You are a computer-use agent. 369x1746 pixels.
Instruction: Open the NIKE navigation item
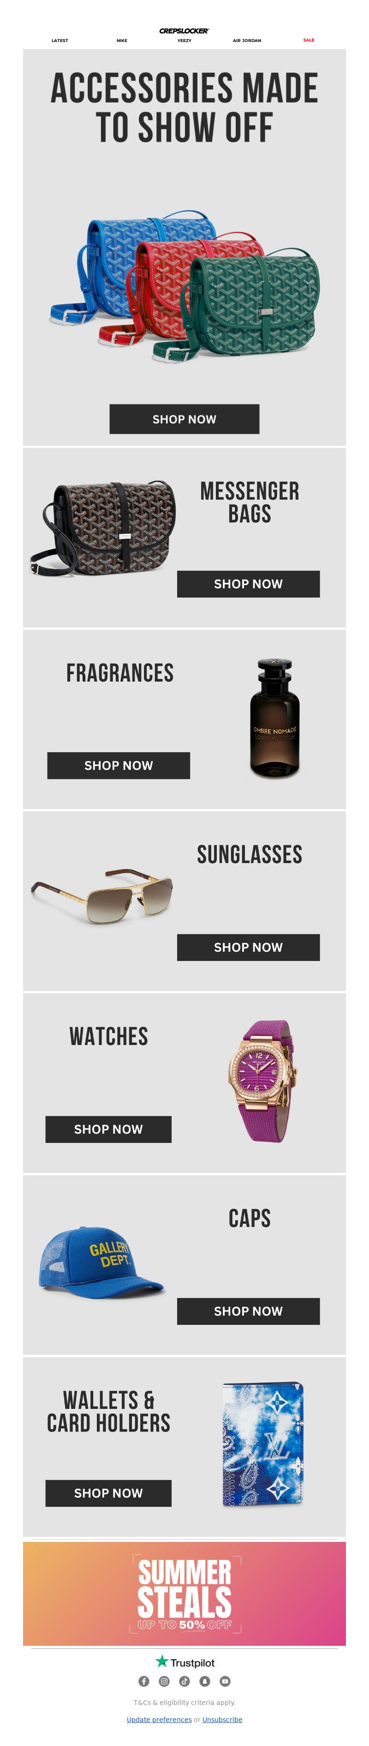(x=122, y=41)
